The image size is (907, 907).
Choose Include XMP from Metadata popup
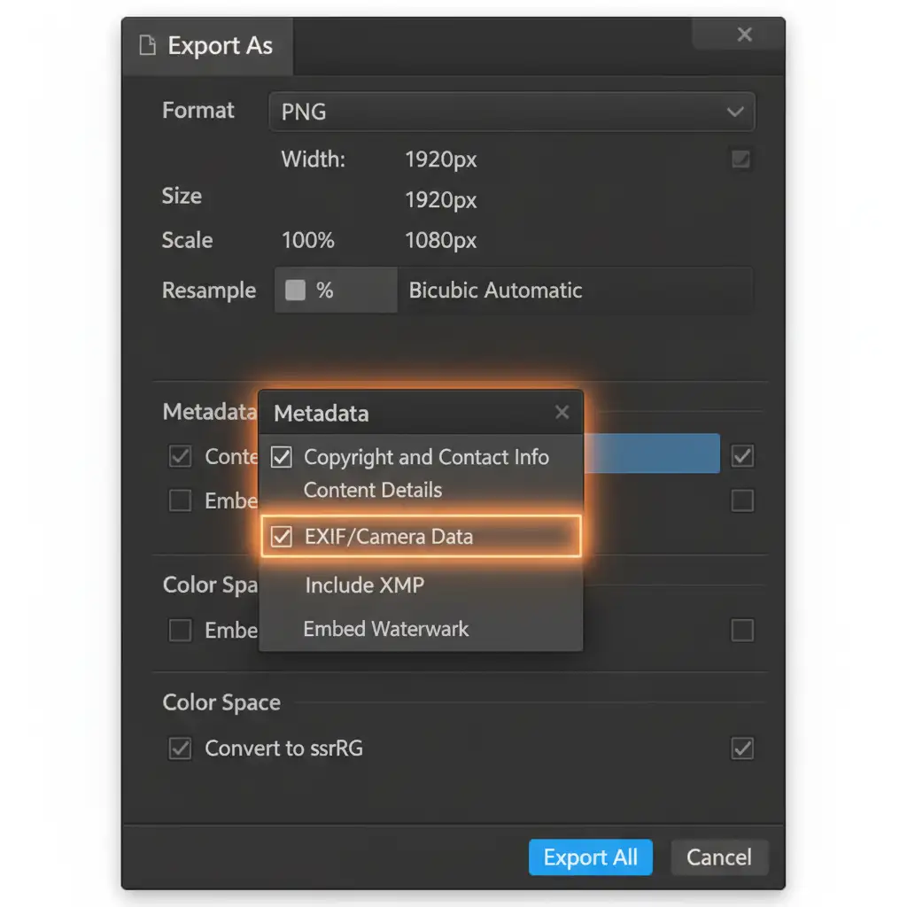(x=364, y=585)
